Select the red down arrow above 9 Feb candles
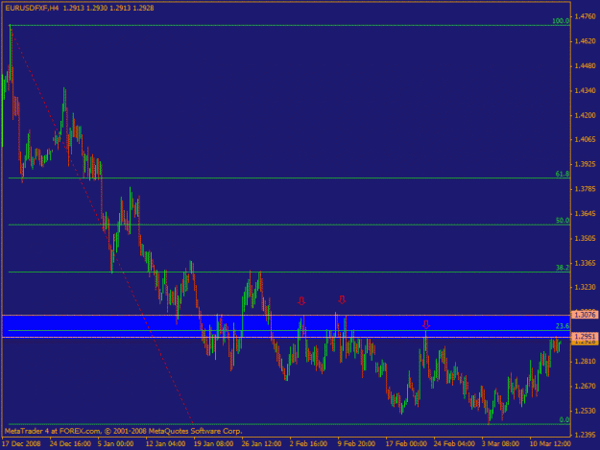The image size is (600, 450). (x=342, y=299)
